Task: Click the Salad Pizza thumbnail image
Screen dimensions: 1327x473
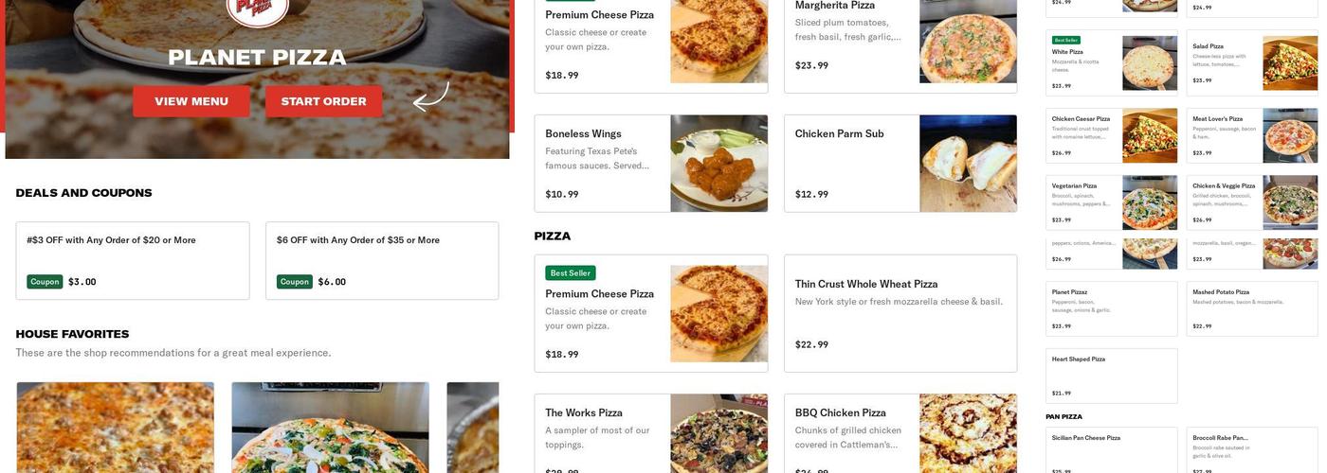Action: coord(1290,63)
